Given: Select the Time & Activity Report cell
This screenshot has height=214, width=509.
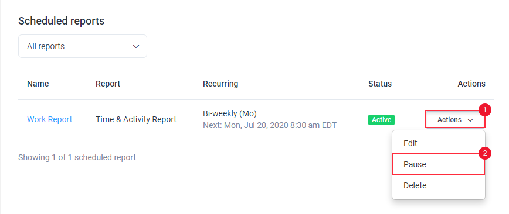Looking at the screenshot, I should tap(136, 119).
